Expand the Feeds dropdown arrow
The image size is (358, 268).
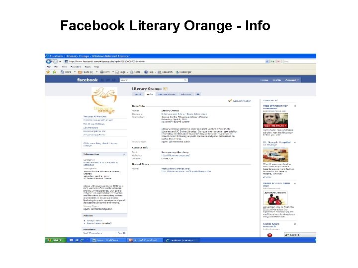click(x=96, y=72)
